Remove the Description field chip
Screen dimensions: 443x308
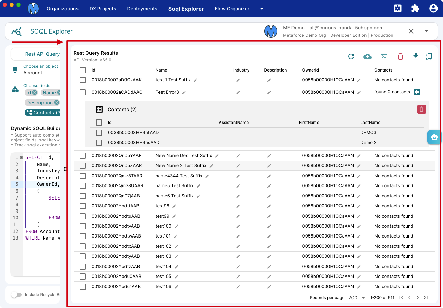(57, 103)
